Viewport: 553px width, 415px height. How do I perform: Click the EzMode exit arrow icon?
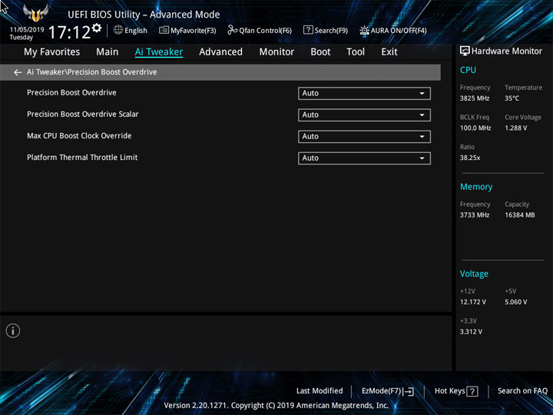click(x=408, y=391)
